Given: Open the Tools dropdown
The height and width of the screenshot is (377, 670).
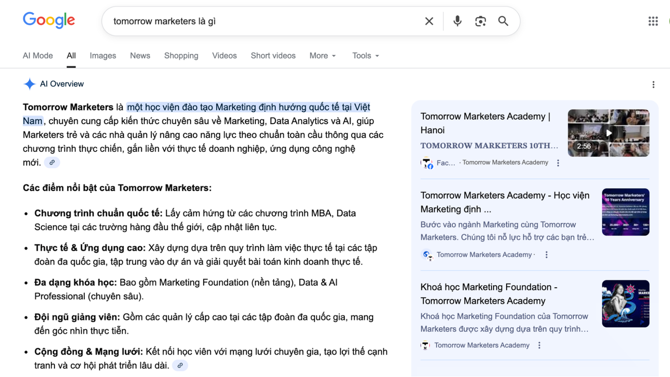Looking at the screenshot, I should point(365,55).
